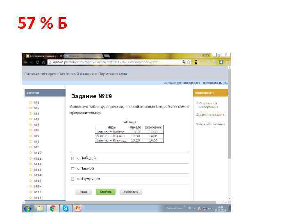
Task: Close the first browser tab
Action: click(61, 56)
